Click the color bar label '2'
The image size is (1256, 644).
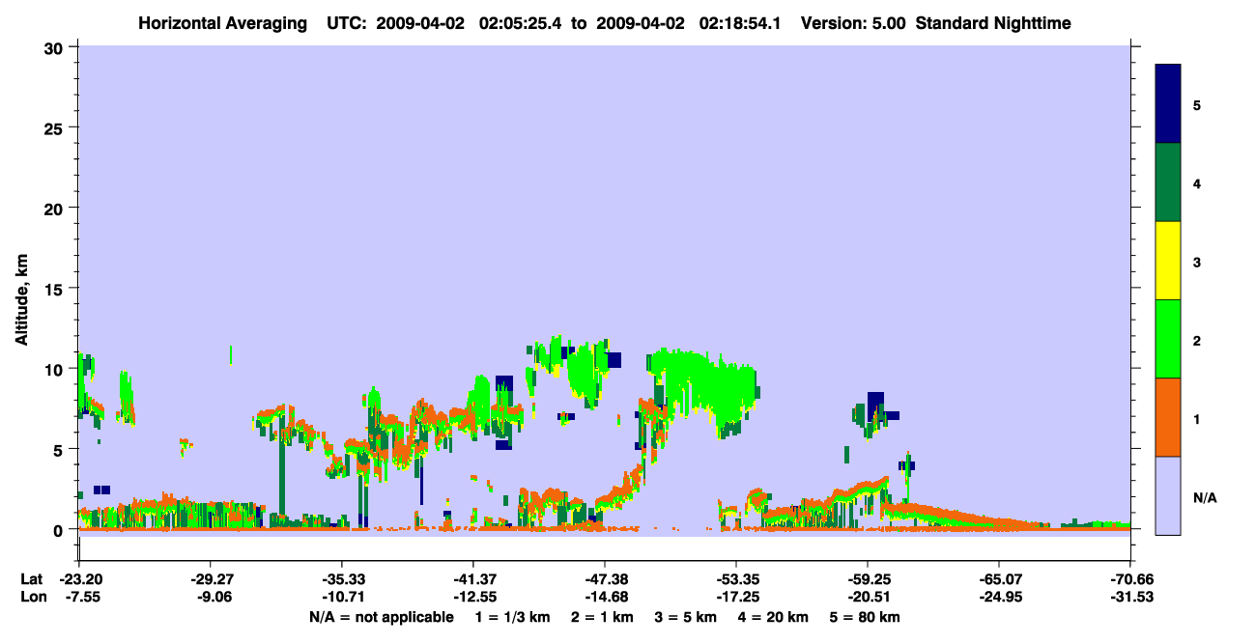click(1197, 340)
